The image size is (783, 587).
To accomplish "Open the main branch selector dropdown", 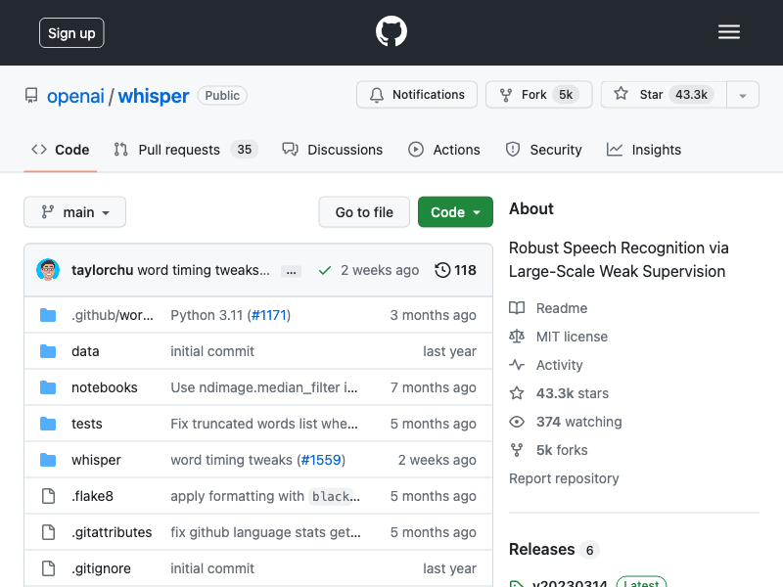I will point(75,212).
